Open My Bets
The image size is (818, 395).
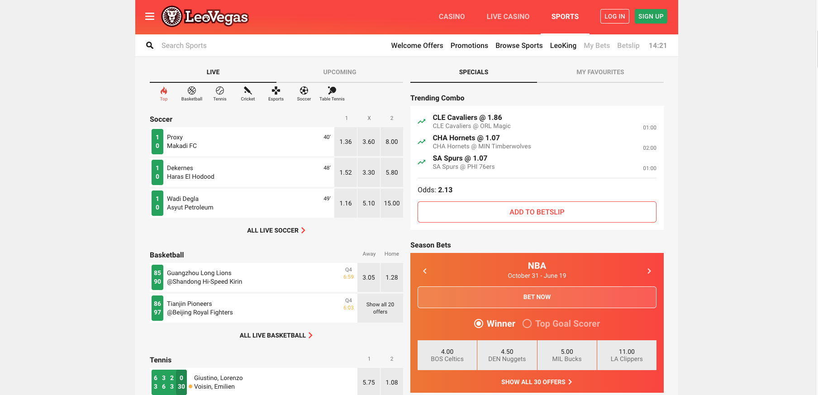(x=597, y=45)
